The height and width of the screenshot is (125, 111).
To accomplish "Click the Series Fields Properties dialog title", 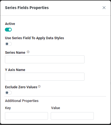I will 27,8.
